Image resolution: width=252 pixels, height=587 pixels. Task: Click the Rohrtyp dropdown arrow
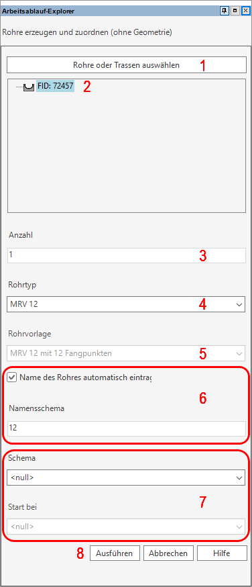(x=239, y=305)
